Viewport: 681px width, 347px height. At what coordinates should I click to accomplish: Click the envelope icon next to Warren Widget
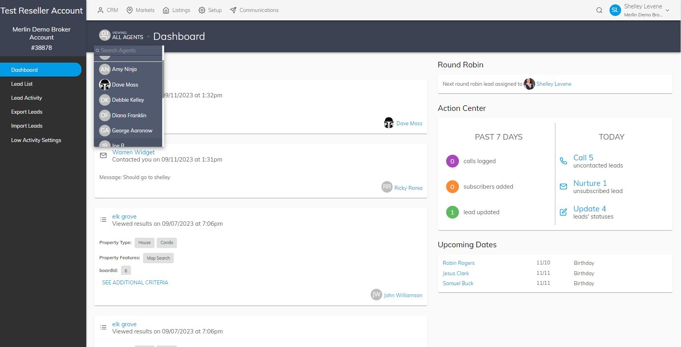[103, 156]
